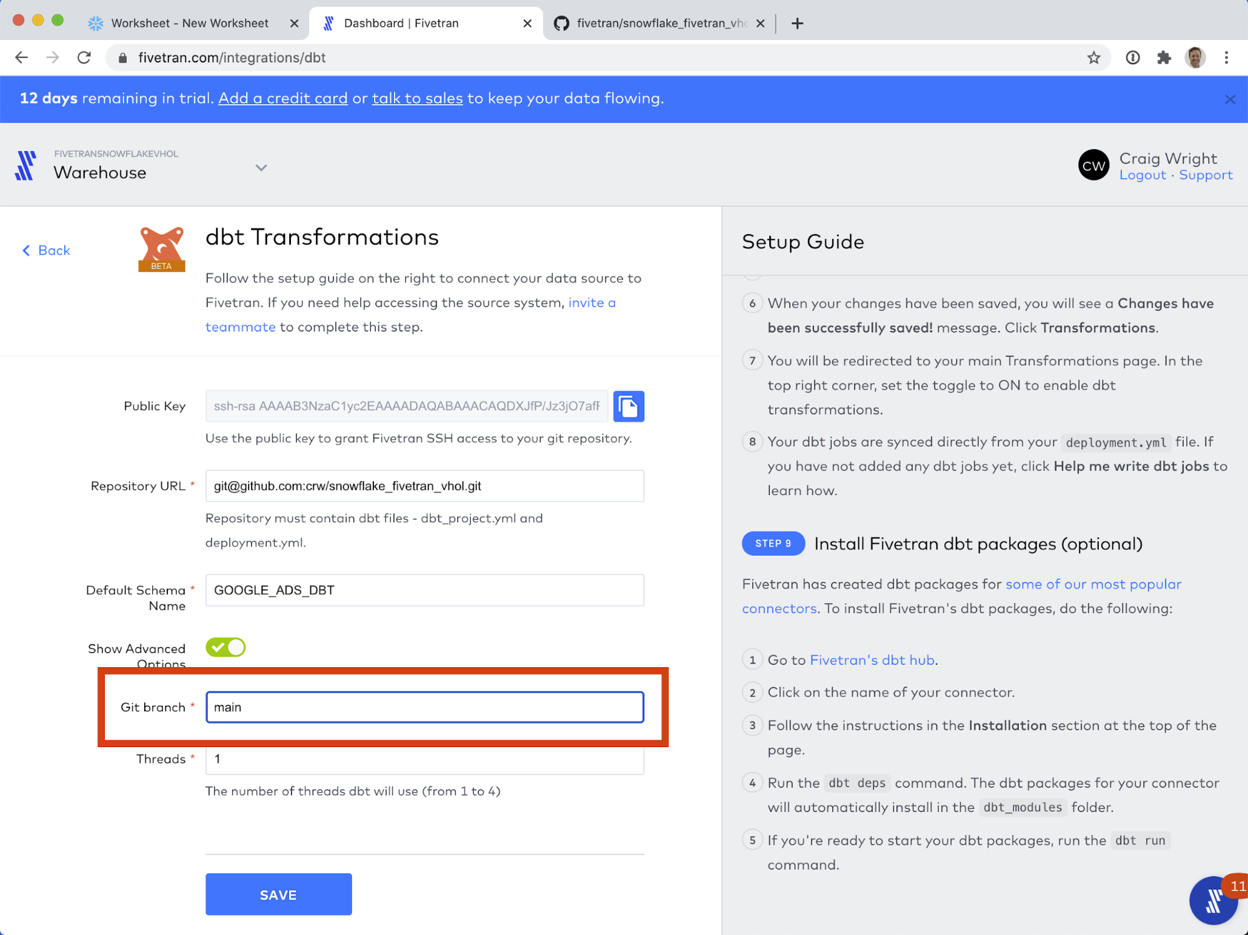Image resolution: width=1248 pixels, height=935 pixels.
Task: Open a new browser tab
Action: [x=797, y=23]
